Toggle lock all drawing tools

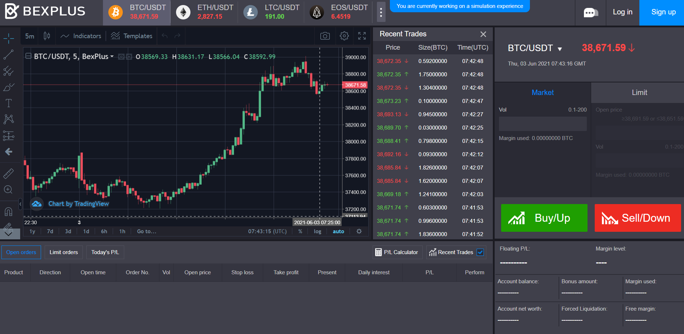[x=9, y=227]
